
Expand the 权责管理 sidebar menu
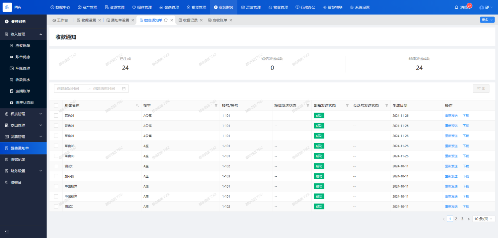23,114
